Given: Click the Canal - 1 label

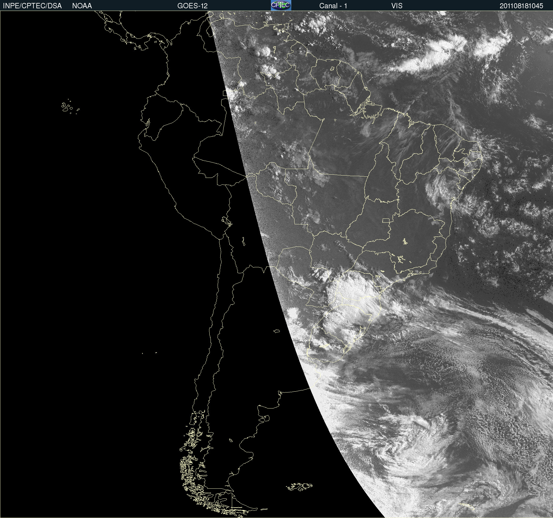Looking at the screenshot, I should pos(333,6).
